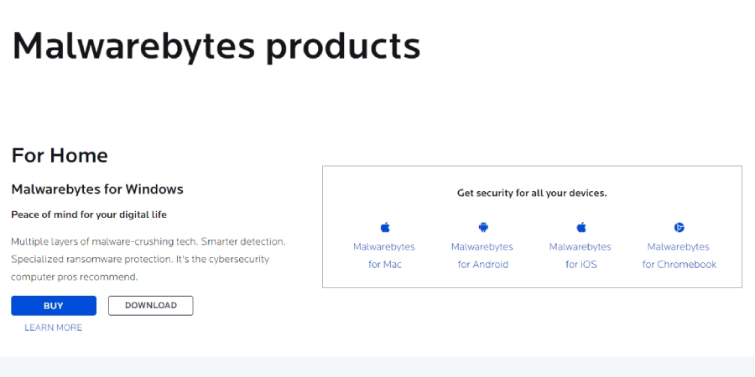
Task: Click the 'computer pros recommend' line
Action: point(75,277)
